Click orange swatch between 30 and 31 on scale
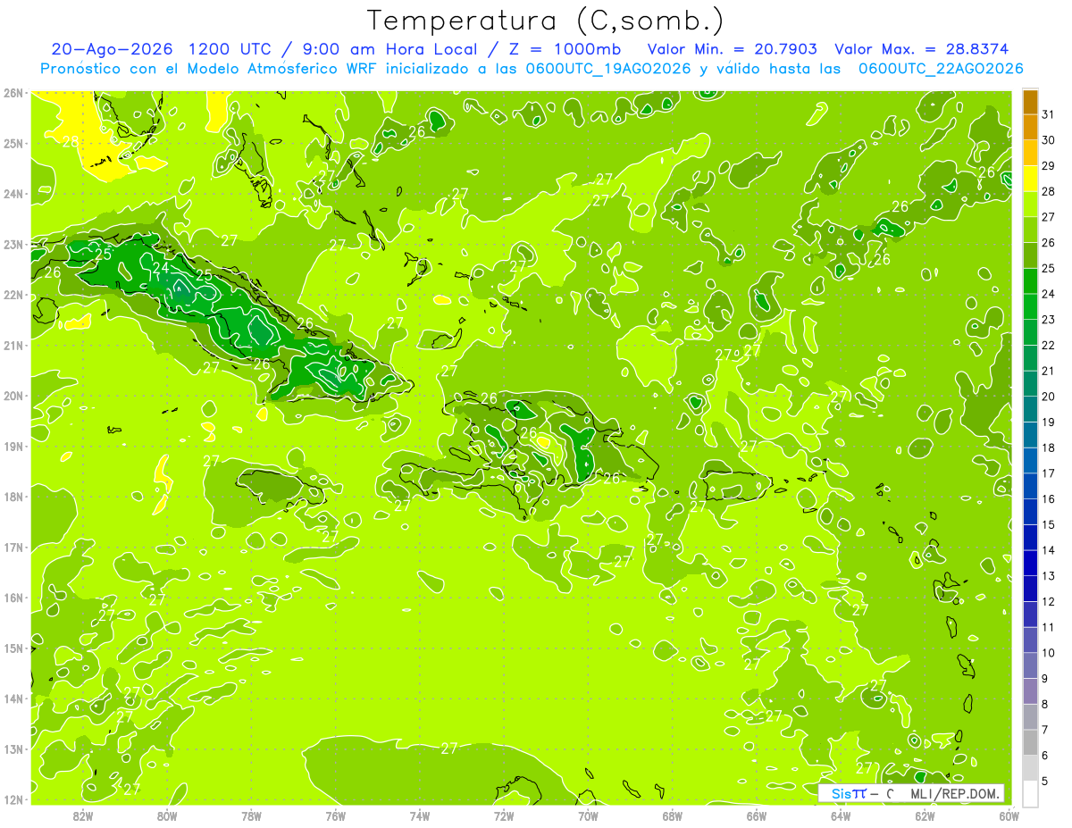 coord(1030,128)
